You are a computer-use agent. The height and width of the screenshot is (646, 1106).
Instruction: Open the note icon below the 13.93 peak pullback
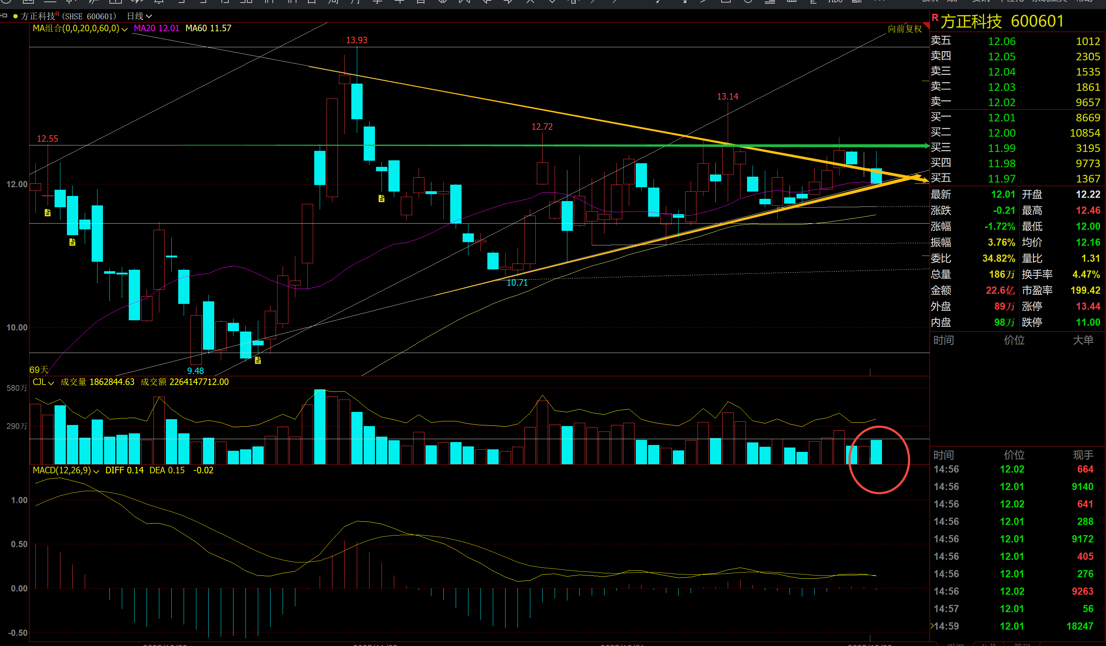382,198
